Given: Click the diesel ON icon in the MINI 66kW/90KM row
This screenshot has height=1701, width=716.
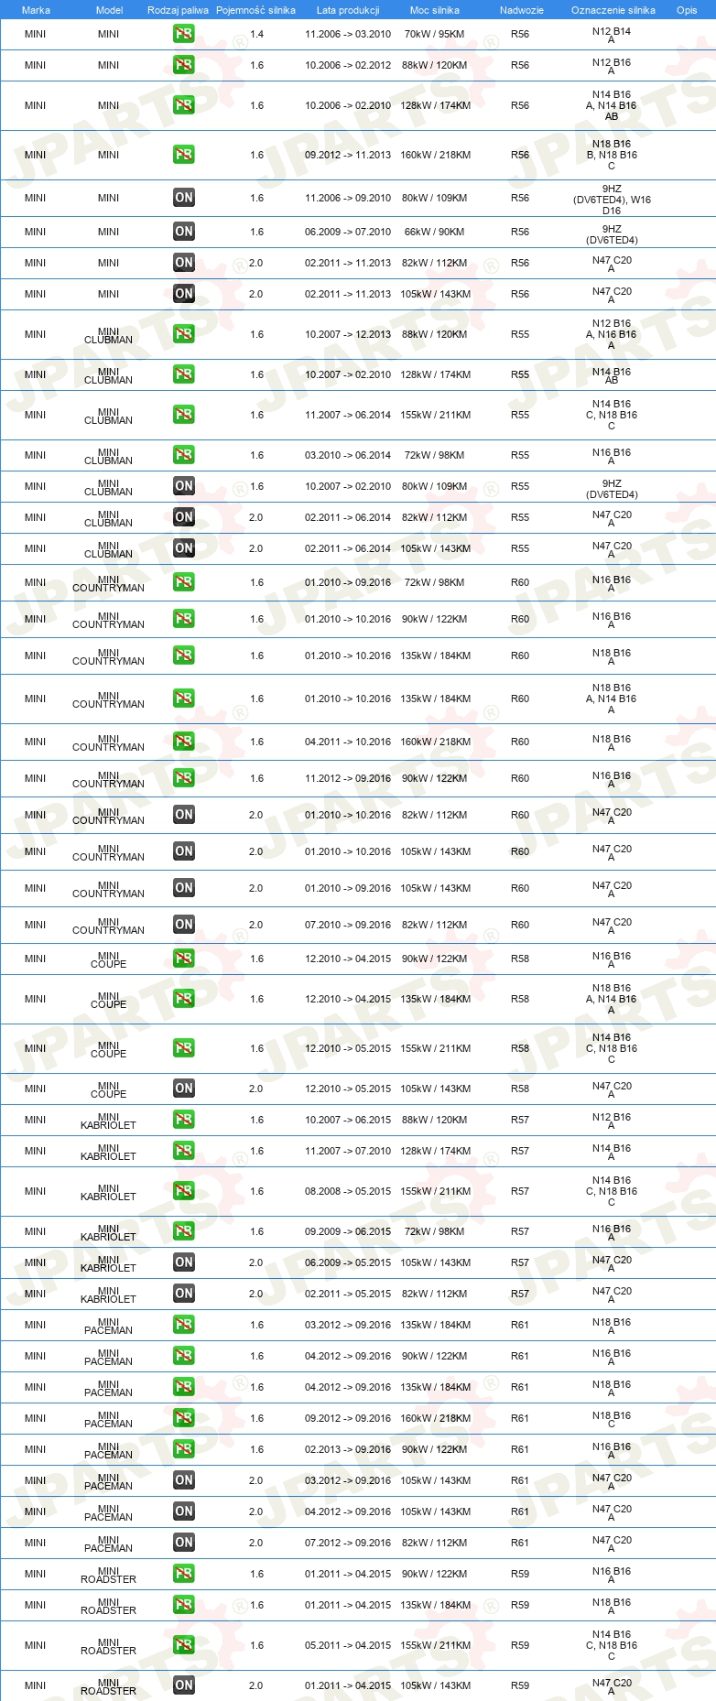Looking at the screenshot, I should (184, 232).
